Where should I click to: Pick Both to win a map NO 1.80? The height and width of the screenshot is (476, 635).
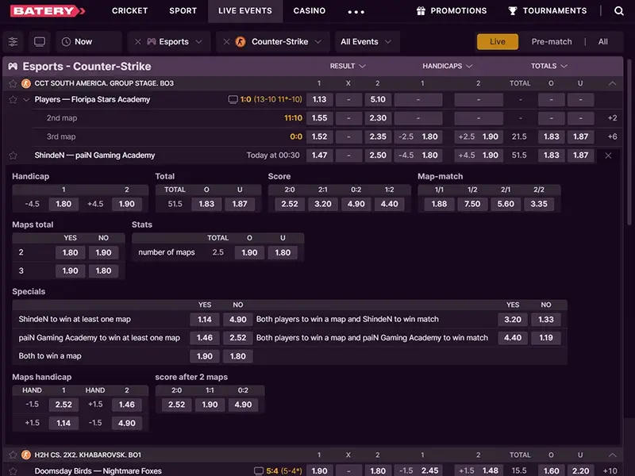[x=237, y=356]
